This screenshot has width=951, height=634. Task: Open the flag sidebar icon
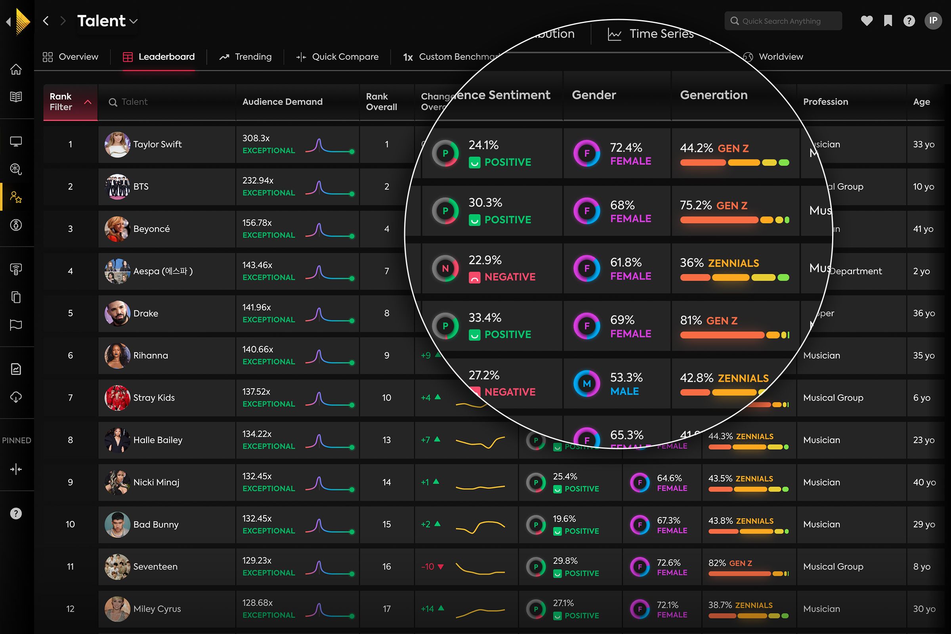pyautogui.click(x=16, y=325)
